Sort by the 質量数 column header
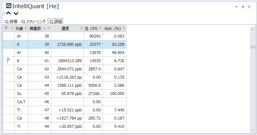 (x=35, y=28)
